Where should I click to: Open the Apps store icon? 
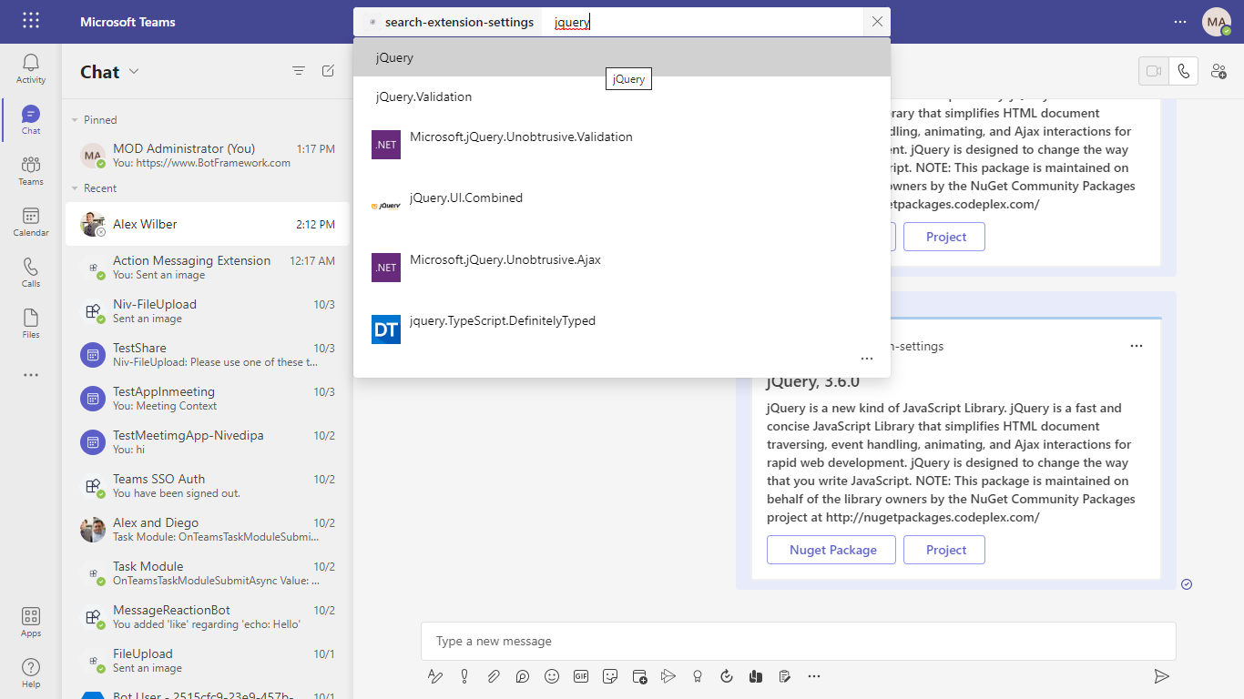pyautogui.click(x=31, y=622)
